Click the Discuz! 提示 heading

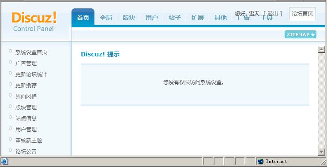(100, 54)
